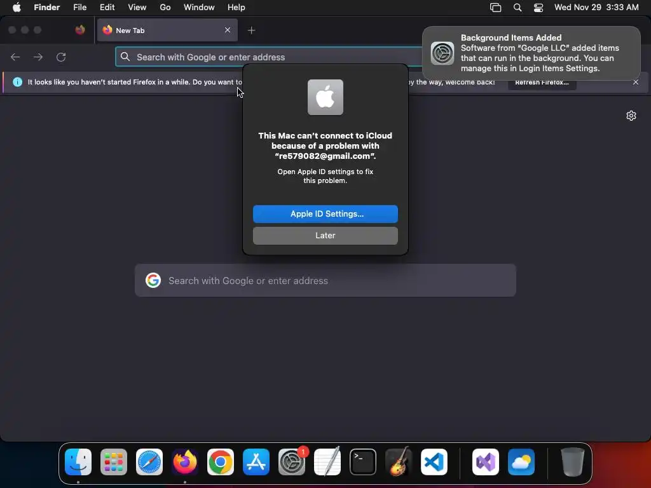Reload the page in Firefox
Screen dimensions: 651x488
(61, 57)
